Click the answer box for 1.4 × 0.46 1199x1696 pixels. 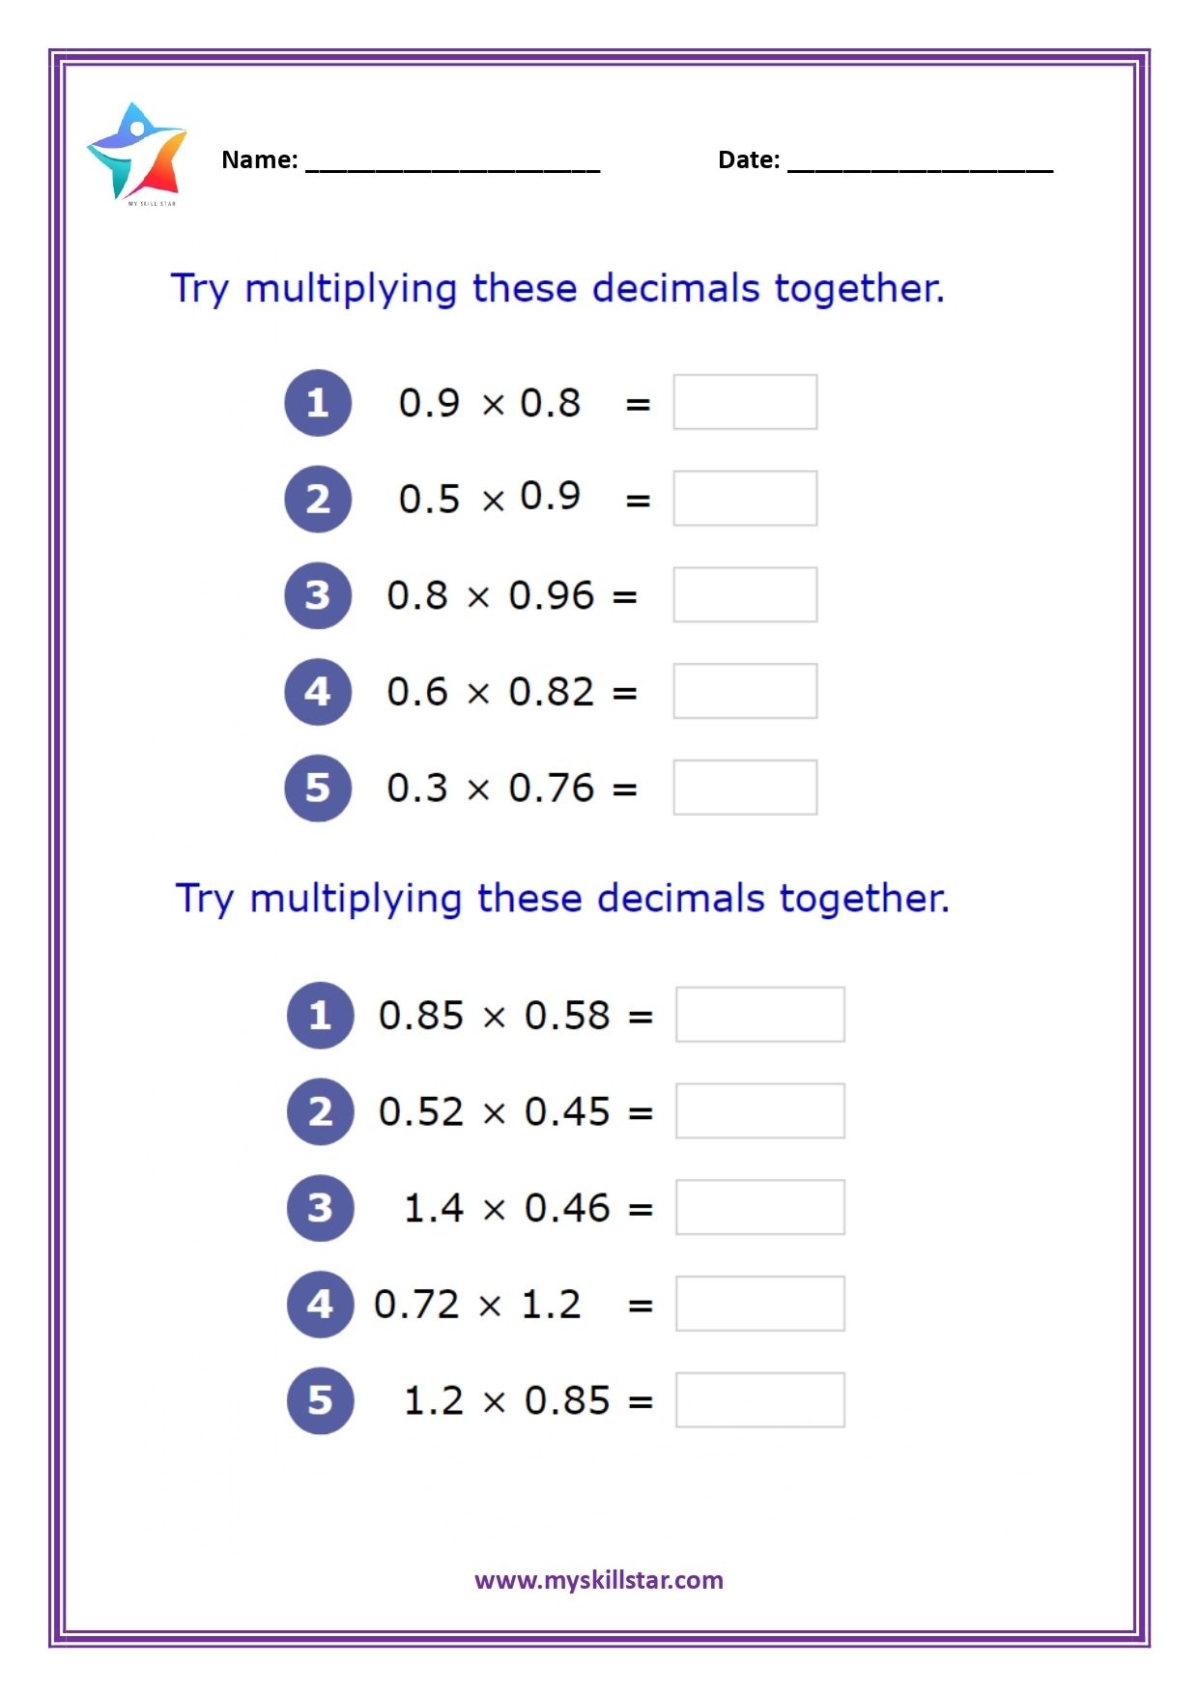(760, 1207)
